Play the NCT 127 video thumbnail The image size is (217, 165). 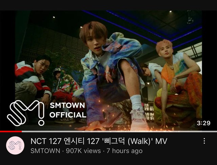108,70
